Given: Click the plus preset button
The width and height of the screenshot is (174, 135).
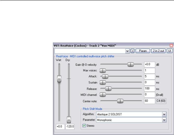Looking at the screenshot, I should (x=132, y=51).
